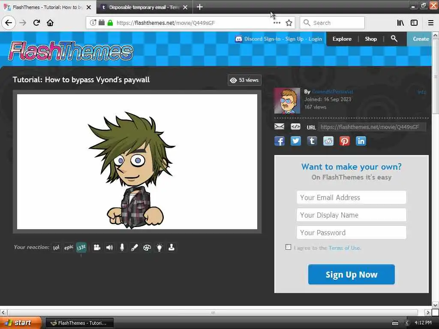Switch to the FlashThemes Tutorial tab

(48, 7)
